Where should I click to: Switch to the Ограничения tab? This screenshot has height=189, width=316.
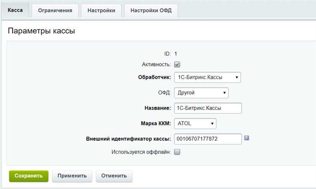(55, 10)
